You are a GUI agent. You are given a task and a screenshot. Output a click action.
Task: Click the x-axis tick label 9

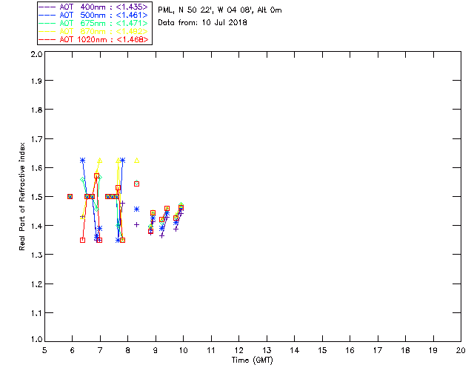pos(156,350)
